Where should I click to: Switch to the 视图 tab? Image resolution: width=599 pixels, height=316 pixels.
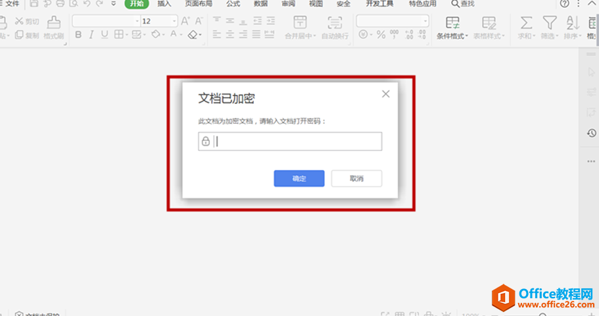tap(316, 4)
